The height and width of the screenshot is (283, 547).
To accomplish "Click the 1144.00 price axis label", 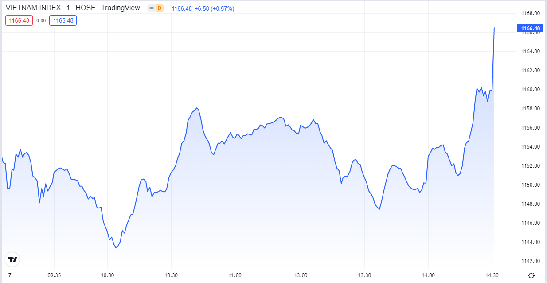I will [x=531, y=242].
